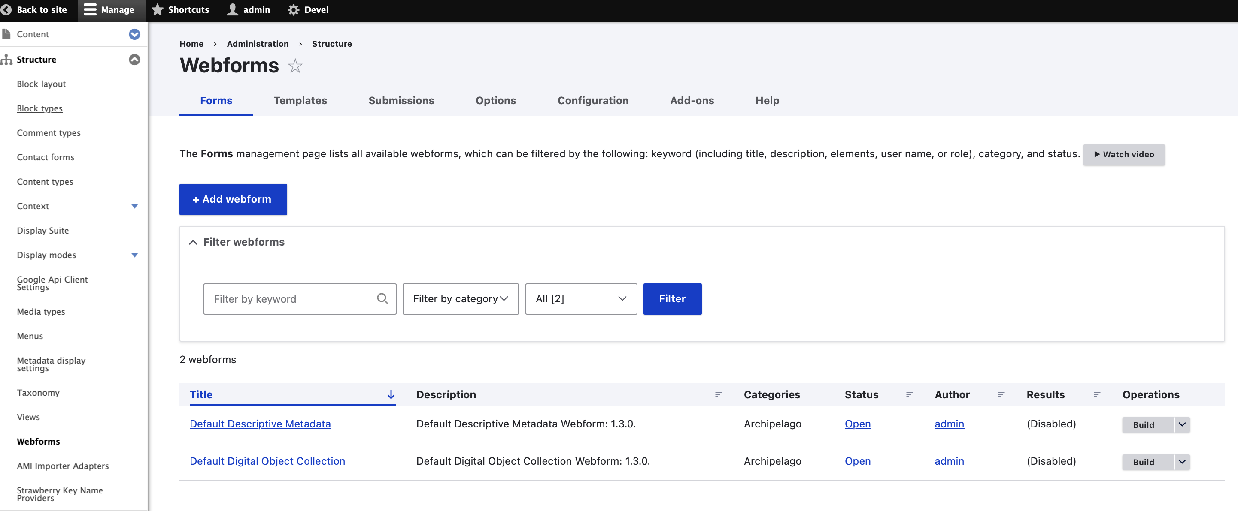Open the Manage hamburger menu
Viewport: 1238px width, 511px height.
90,9
